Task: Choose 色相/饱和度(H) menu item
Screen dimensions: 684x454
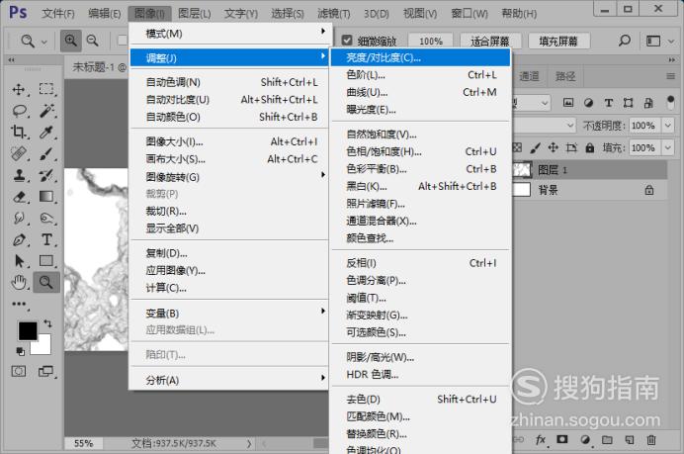Action: [420, 151]
